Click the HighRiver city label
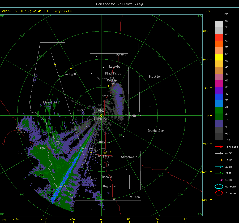 (x=110, y=186)
